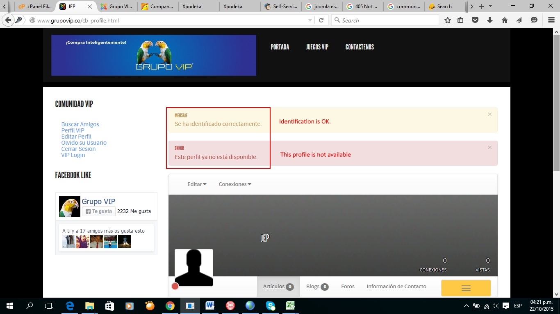
Task: Click the red offline status dot
Action: (x=175, y=286)
